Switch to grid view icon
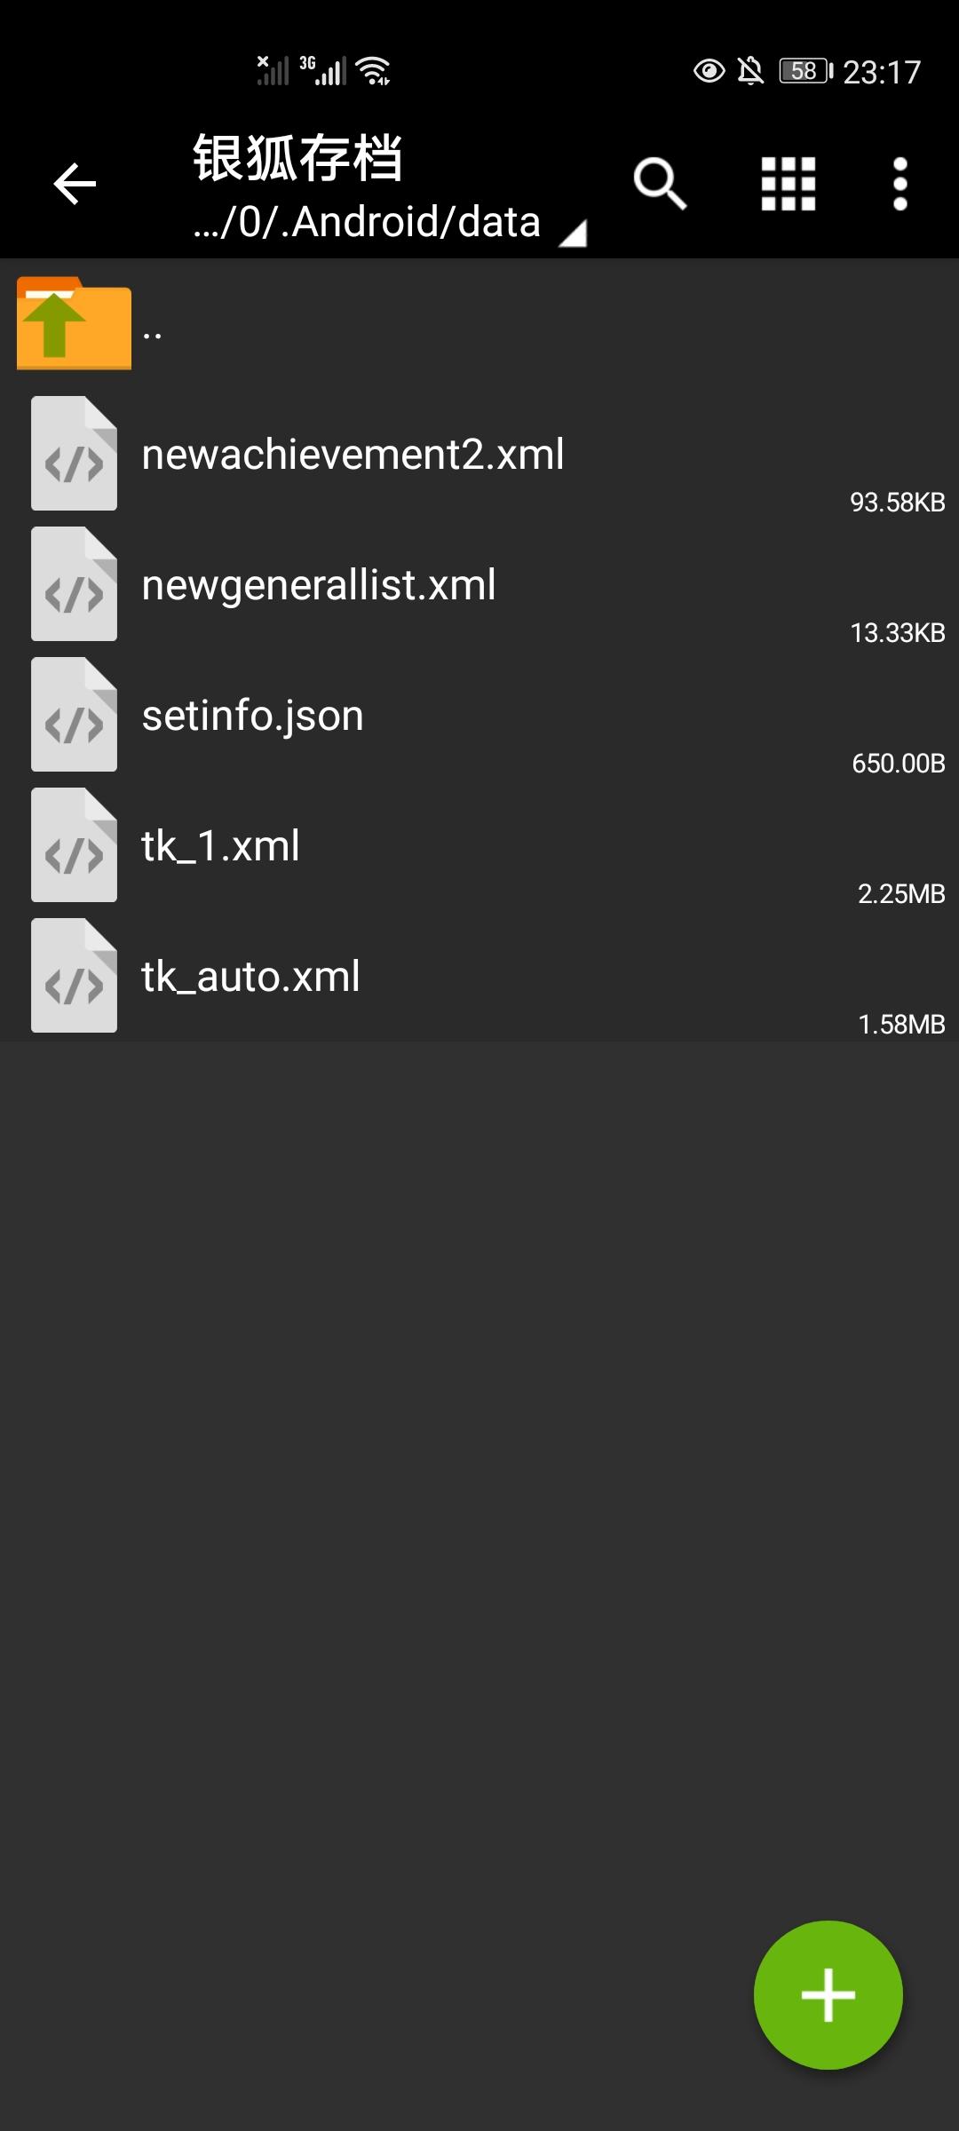Screen dimensions: 959x2131 coord(789,184)
